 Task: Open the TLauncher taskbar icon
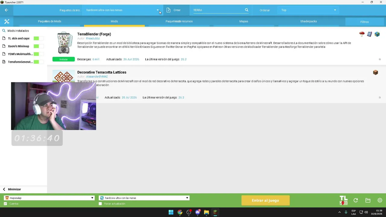pos(215,212)
